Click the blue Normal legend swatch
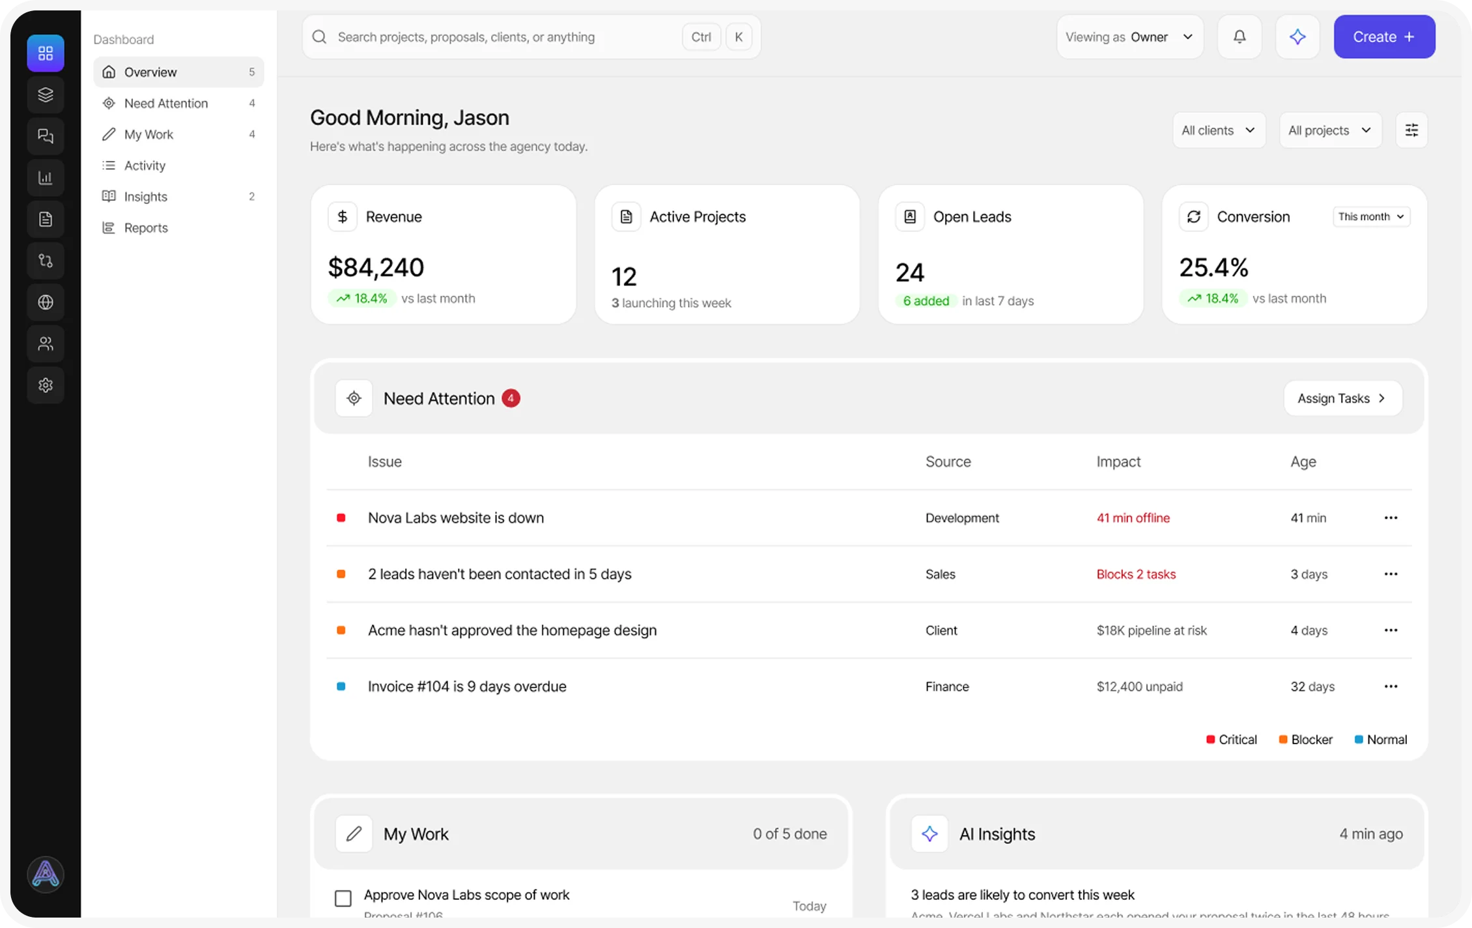The image size is (1472, 928). click(1359, 740)
